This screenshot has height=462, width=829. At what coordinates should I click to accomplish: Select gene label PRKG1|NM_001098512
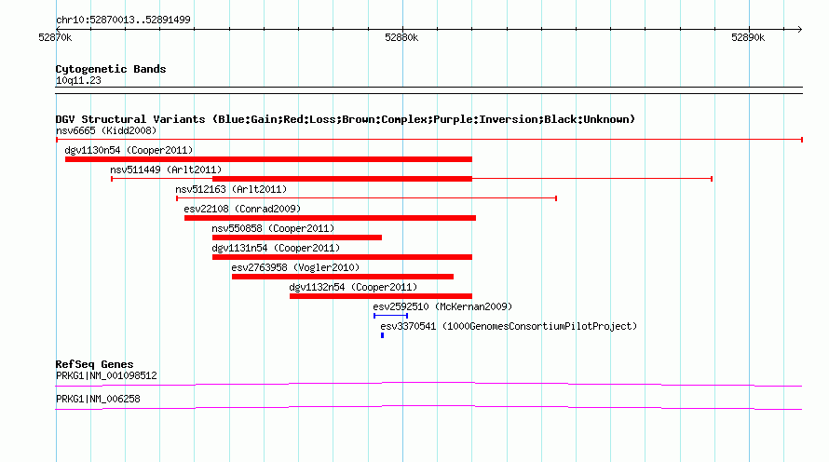coord(106,375)
